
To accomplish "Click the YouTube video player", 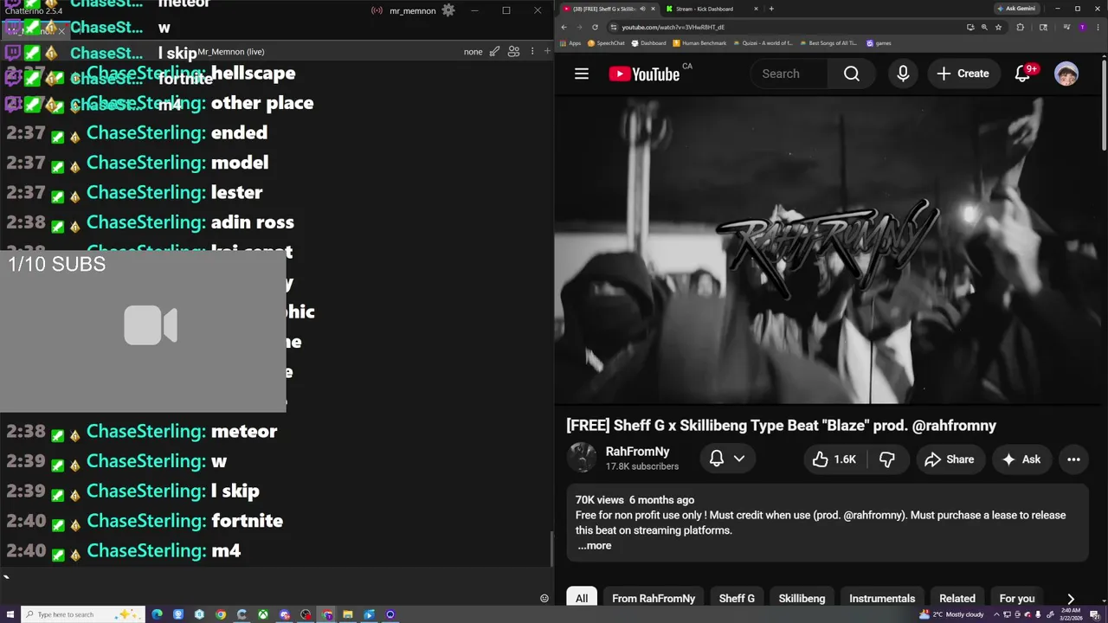I will coord(828,250).
